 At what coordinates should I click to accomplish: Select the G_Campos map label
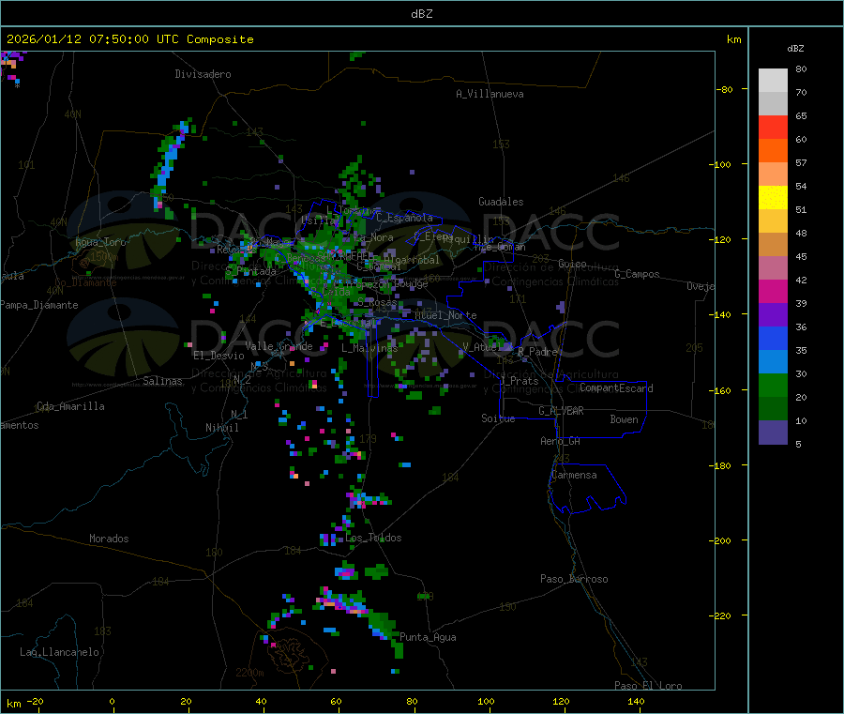point(637,274)
